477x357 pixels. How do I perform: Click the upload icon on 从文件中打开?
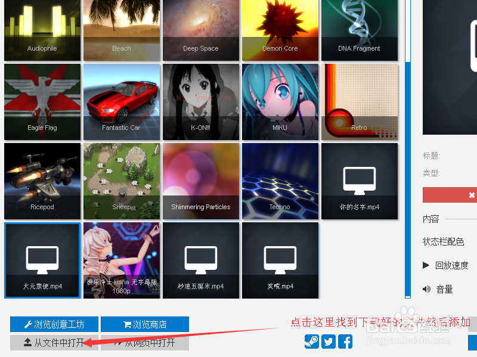pyautogui.click(x=27, y=343)
